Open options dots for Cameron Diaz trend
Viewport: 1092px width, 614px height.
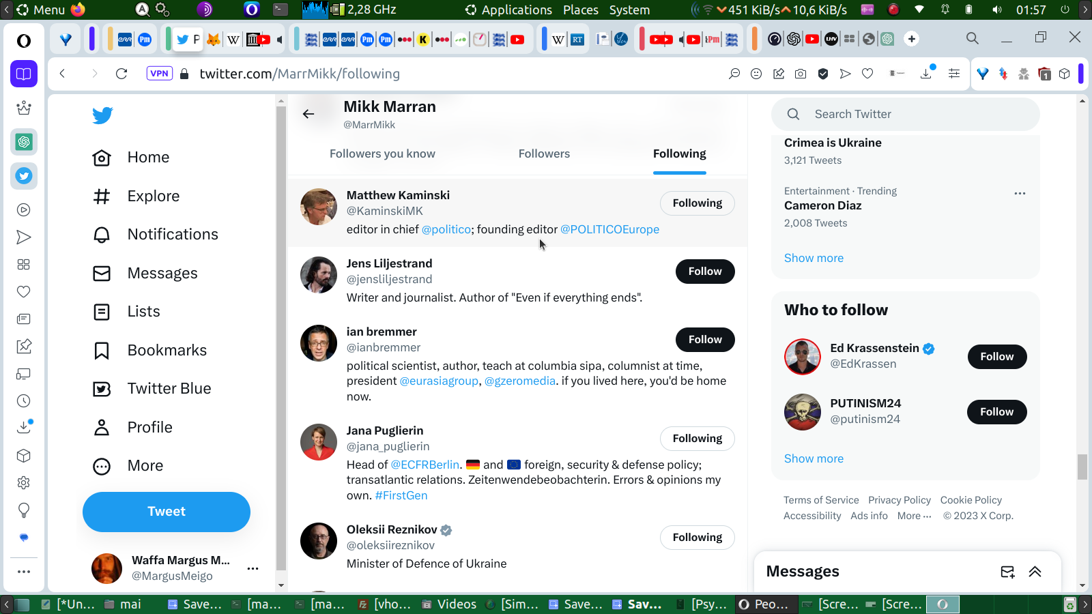1020,193
